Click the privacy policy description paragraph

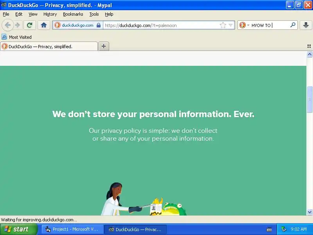pos(153,134)
